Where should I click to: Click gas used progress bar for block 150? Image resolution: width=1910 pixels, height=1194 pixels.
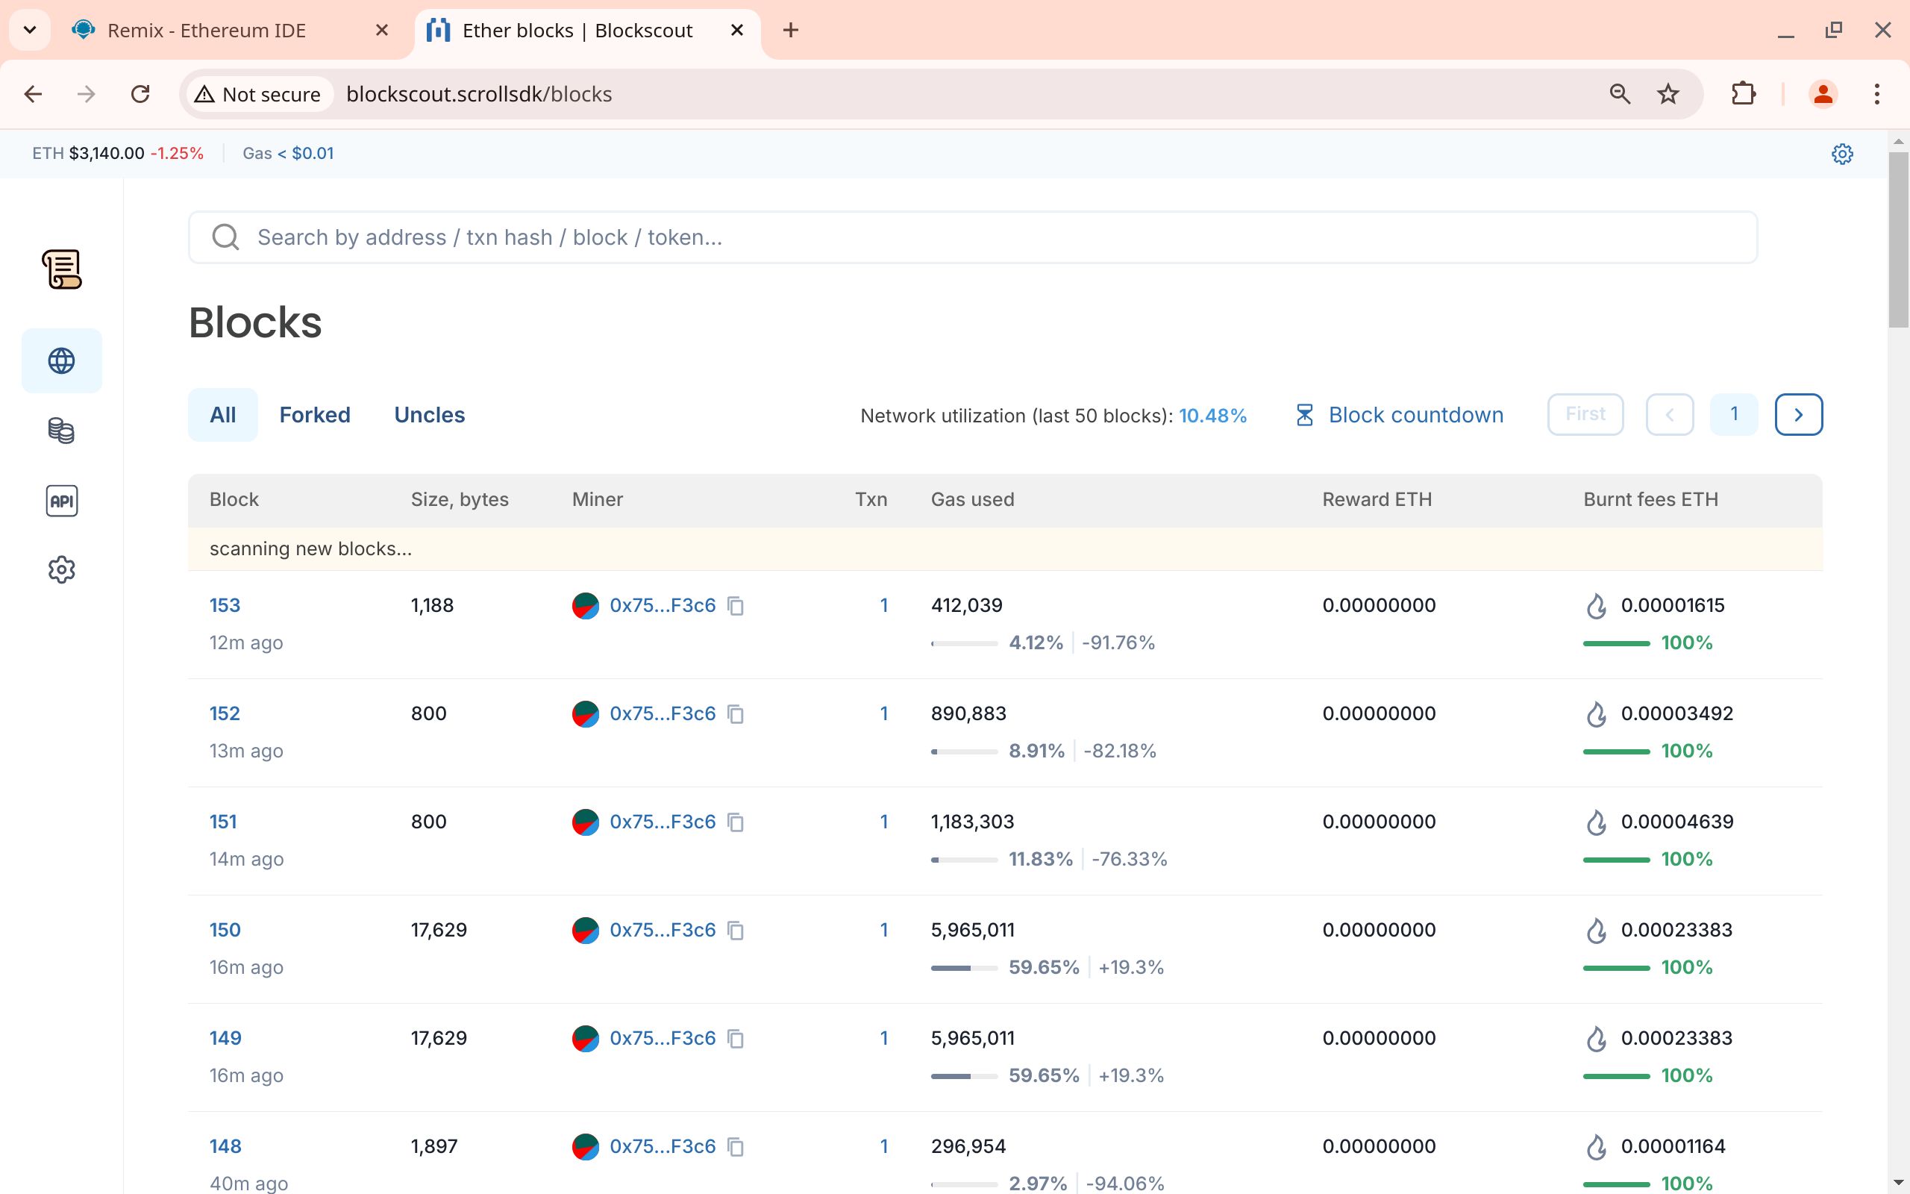tap(965, 968)
